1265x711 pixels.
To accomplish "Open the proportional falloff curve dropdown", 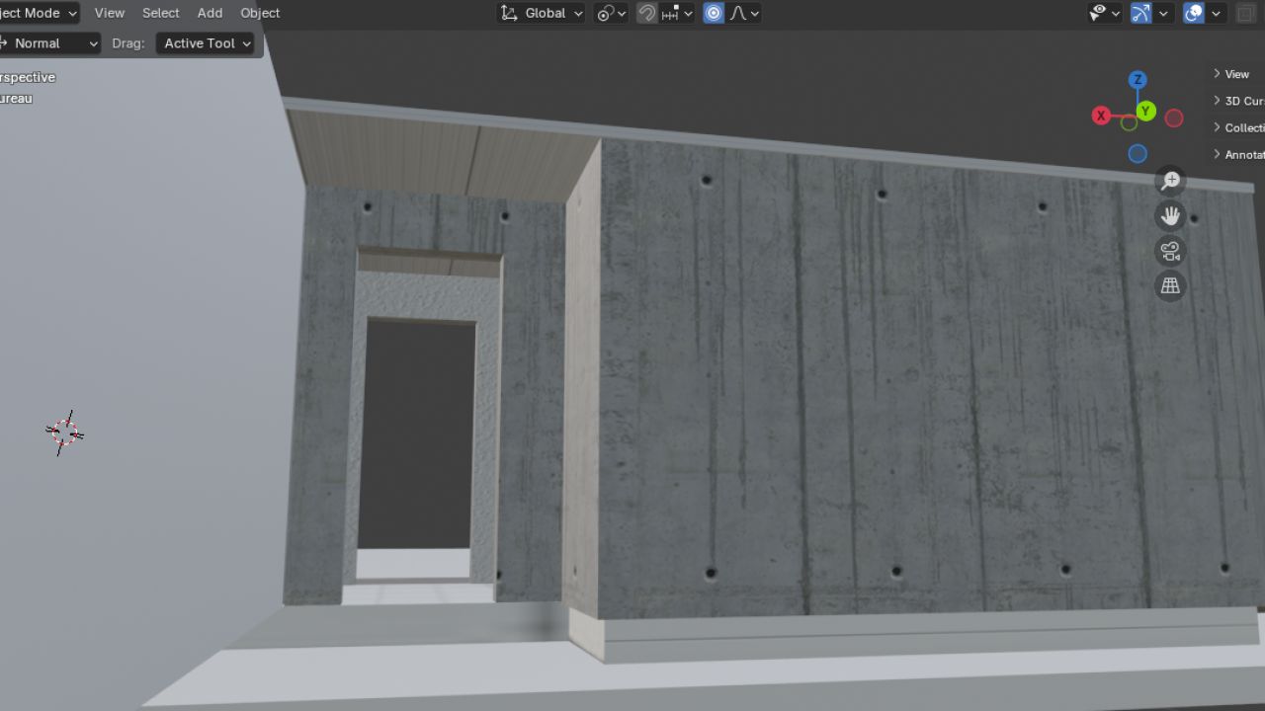I will click(743, 13).
